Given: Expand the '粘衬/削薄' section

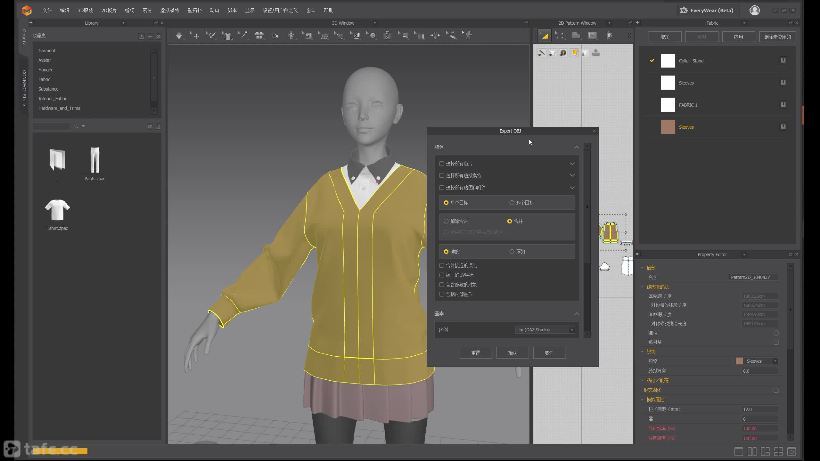Looking at the screenshot, I should tap(642, 380).
